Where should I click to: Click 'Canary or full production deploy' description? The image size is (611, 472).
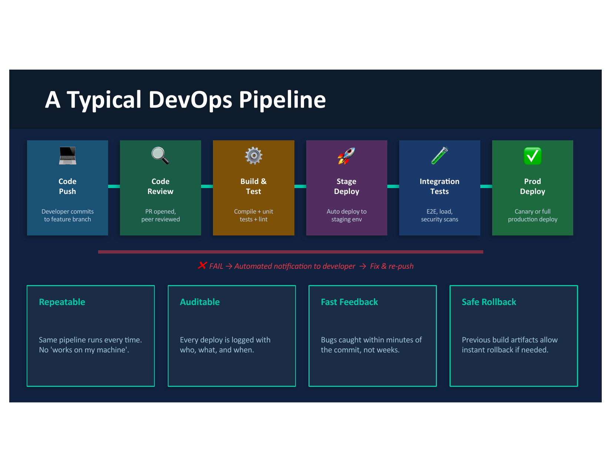(x=532, y=215)
